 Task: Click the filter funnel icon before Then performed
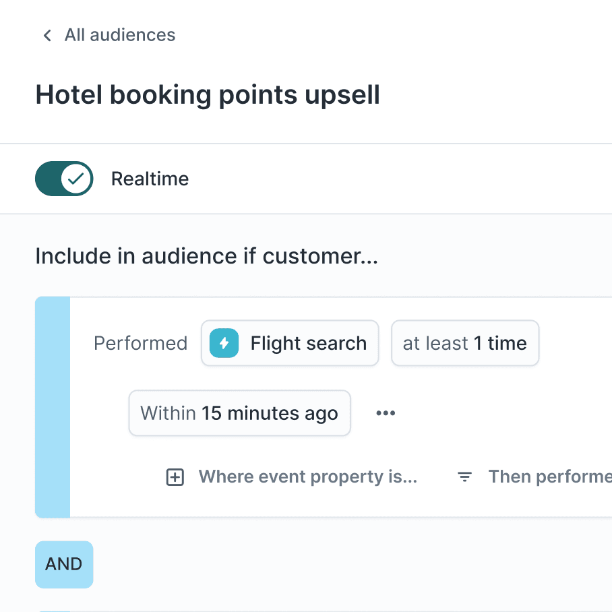coord(464,477)
